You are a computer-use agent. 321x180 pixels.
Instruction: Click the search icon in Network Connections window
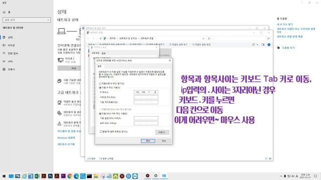coord(268,38)
